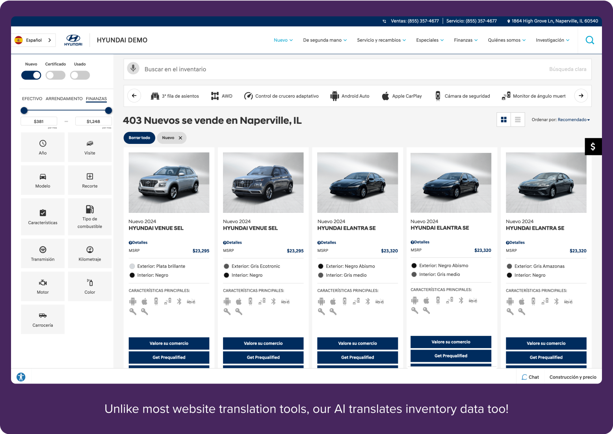Filter by Monitor de ángulo muerto
The image size is (613, 434).
click(534, 96)
